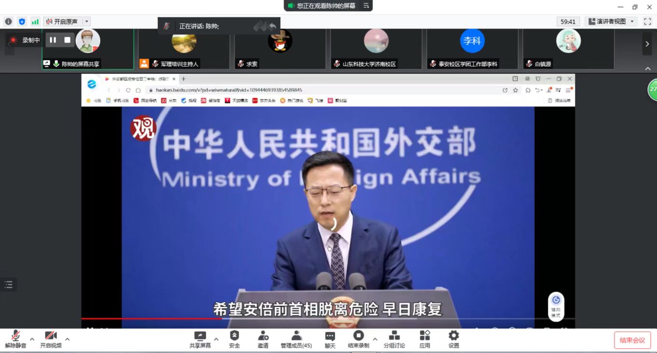
Task: Open Manage Members (管理成员) list
Action: (296, 336)
